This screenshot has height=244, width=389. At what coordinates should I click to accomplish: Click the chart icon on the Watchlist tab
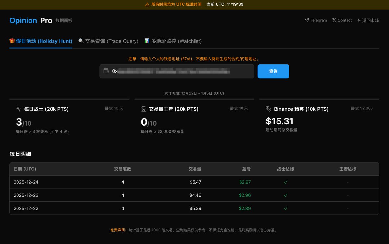tap(147, 41)
